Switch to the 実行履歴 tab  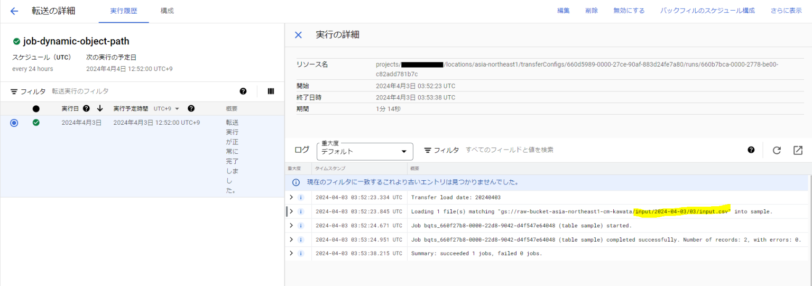click(x=124, y=11)
